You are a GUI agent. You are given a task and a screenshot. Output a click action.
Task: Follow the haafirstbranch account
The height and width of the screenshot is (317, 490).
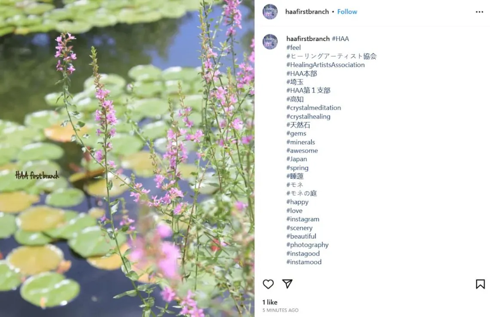click(x=347, y=12)
